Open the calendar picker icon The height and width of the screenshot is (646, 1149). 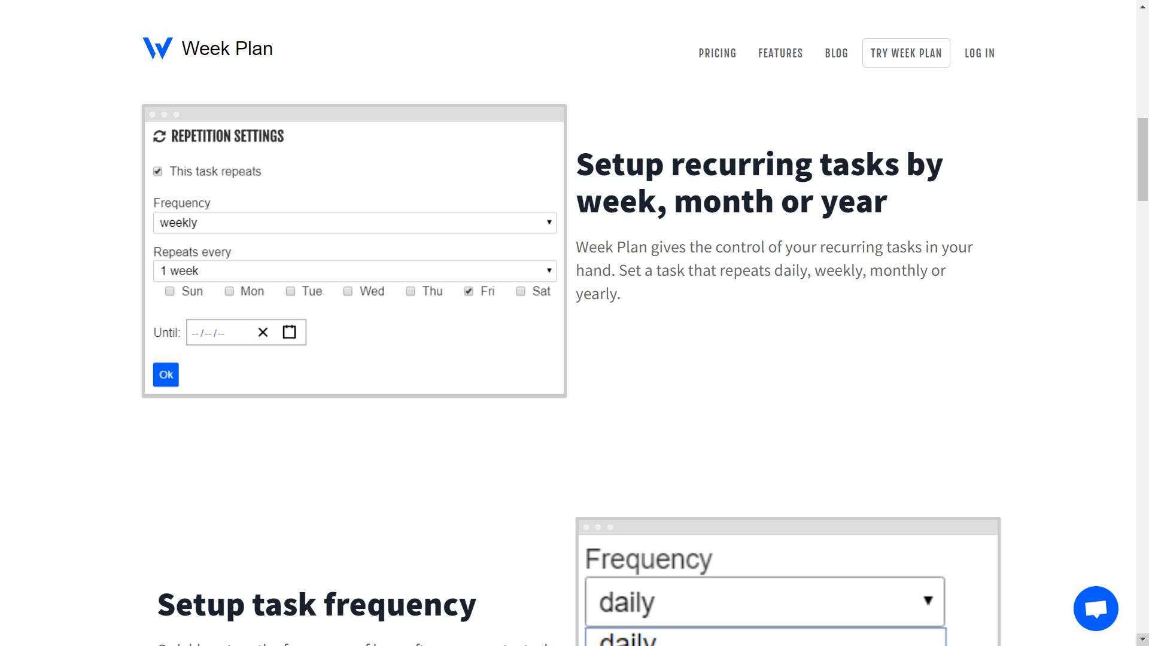(x=289, y=333)
